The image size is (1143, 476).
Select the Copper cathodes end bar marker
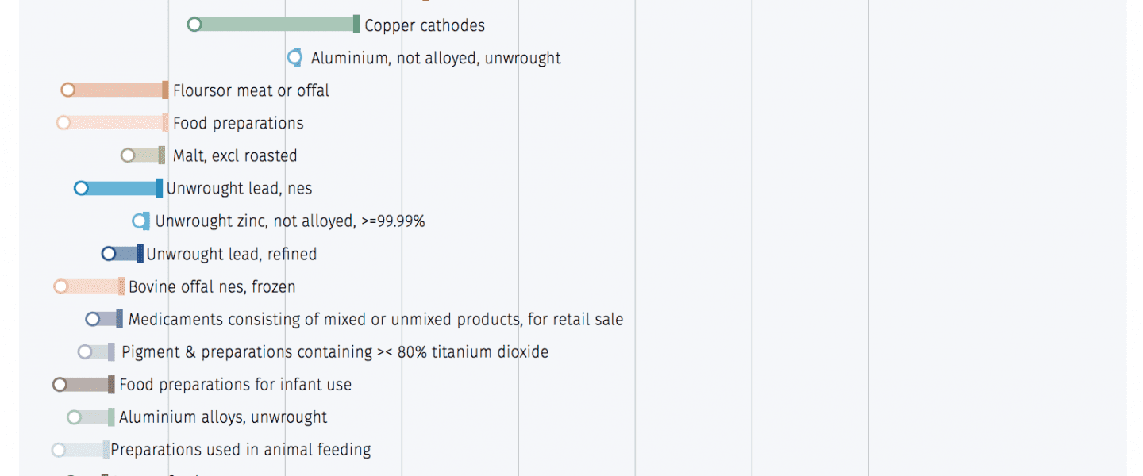click(356, 25)
